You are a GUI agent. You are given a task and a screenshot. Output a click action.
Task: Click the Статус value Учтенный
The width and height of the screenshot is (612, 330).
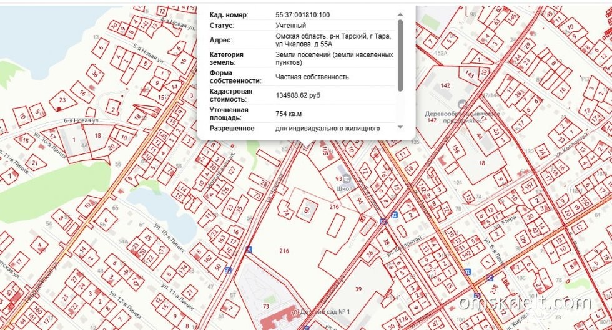(x=290, y=26)
